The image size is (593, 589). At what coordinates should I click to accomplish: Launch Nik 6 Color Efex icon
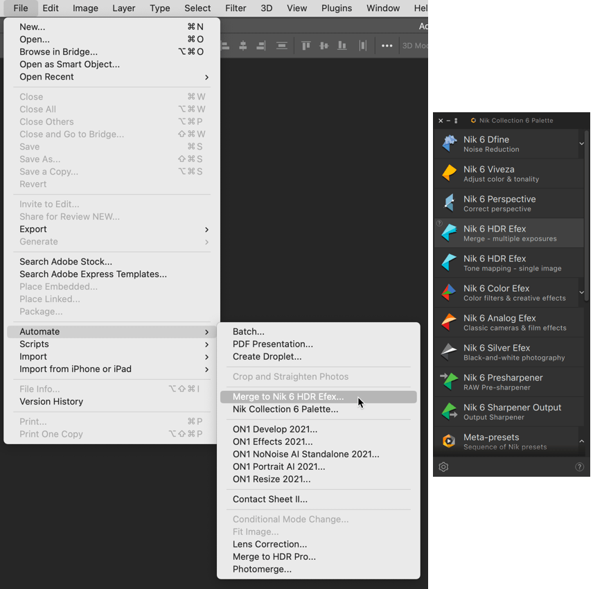(450, 293)
